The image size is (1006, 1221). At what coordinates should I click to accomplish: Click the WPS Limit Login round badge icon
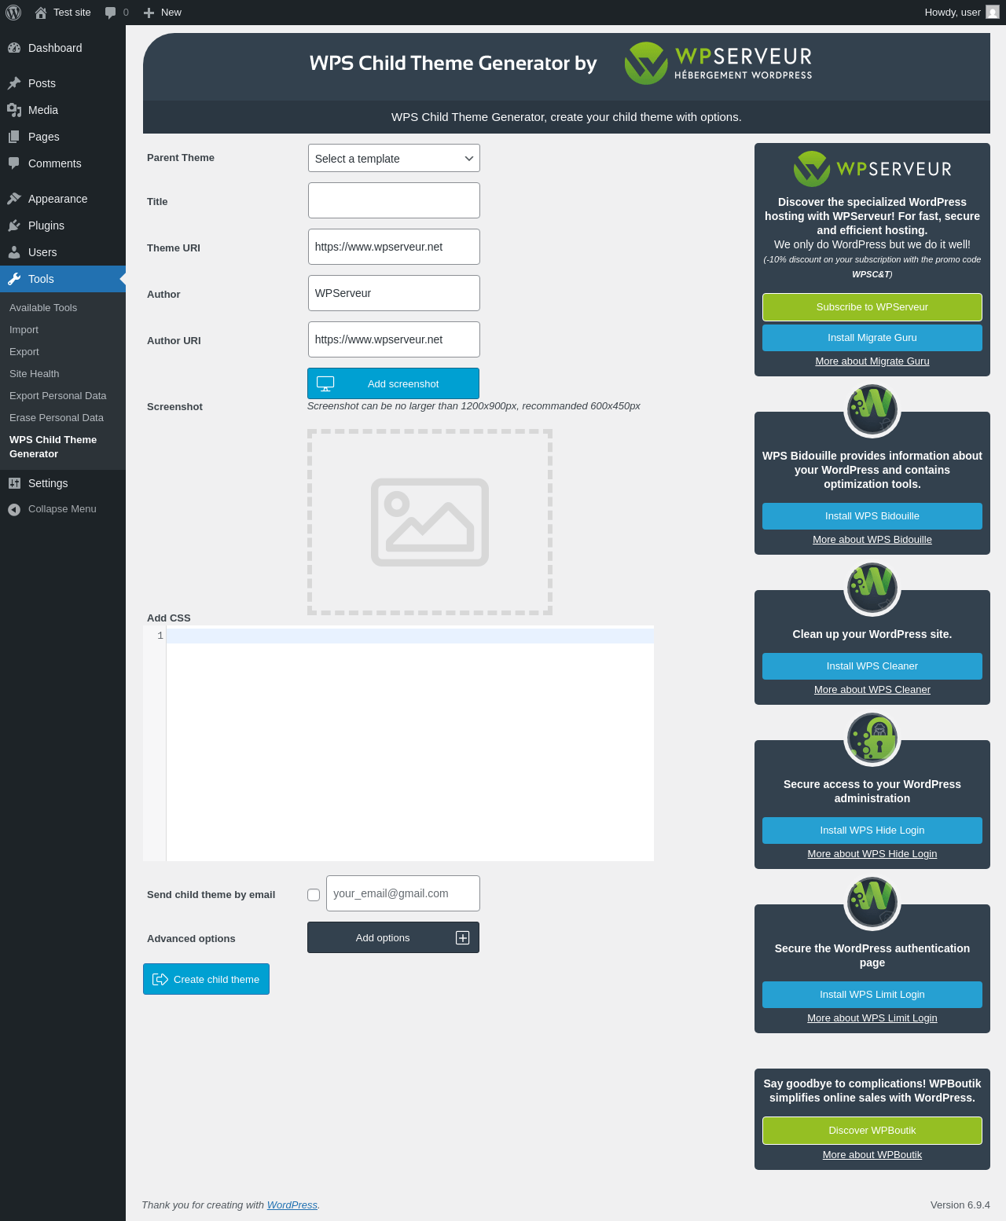pos(872,902)
